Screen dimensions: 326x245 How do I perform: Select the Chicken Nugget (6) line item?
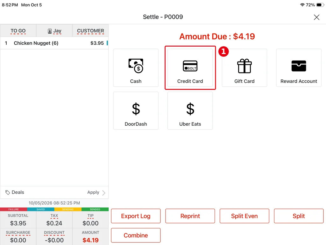[x=54, y=43]
